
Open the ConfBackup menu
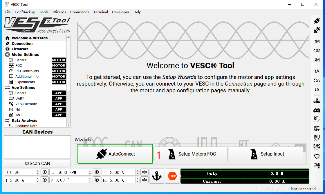[x=25, y=12]
